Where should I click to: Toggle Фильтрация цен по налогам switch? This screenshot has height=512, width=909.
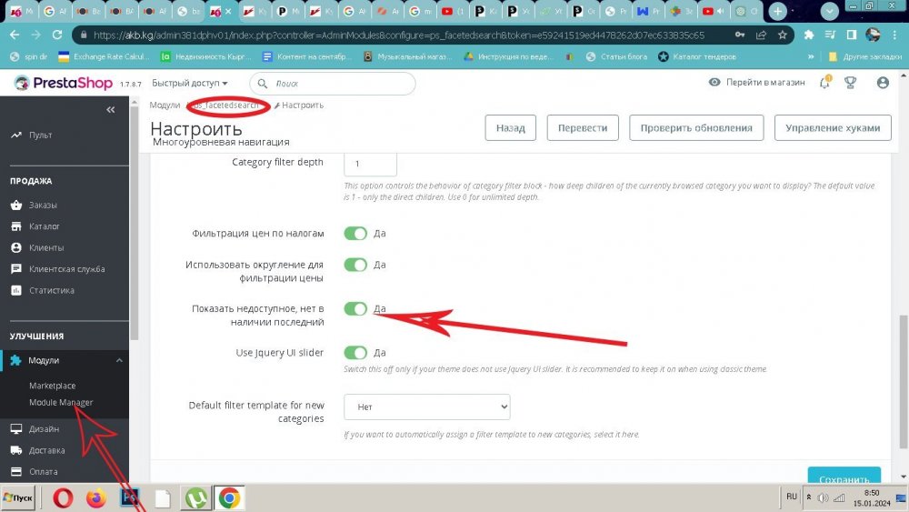pyautogui.click(x=355, y=233)
